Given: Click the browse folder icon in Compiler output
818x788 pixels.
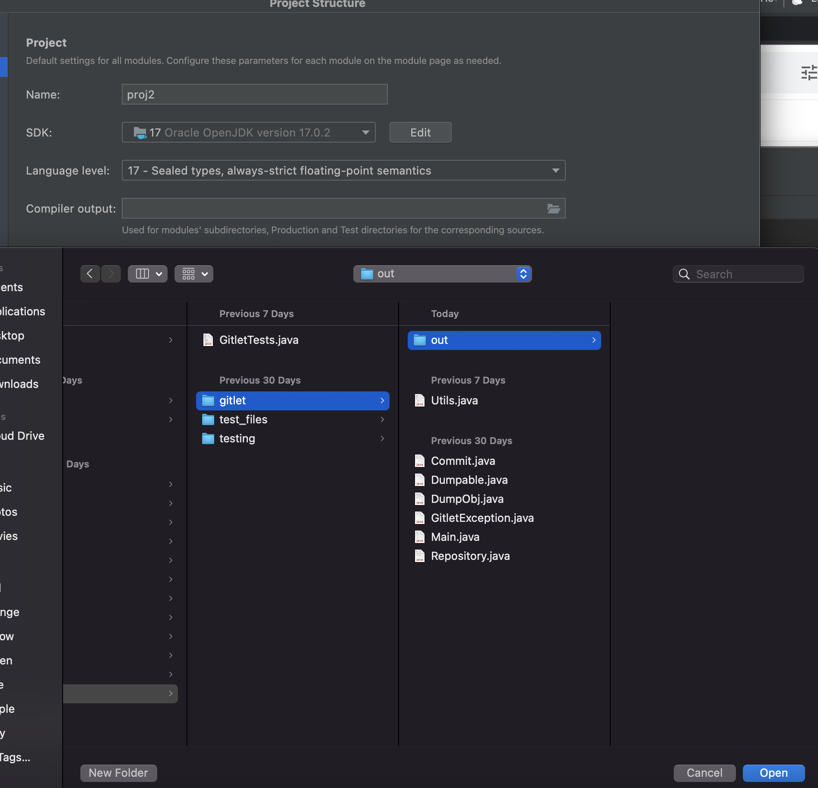Looking at the screenshot, I should [553, 209].
